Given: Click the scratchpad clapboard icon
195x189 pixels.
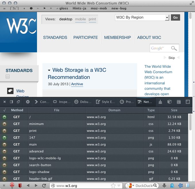Looking at the screenshot, I should pos(179,102).
